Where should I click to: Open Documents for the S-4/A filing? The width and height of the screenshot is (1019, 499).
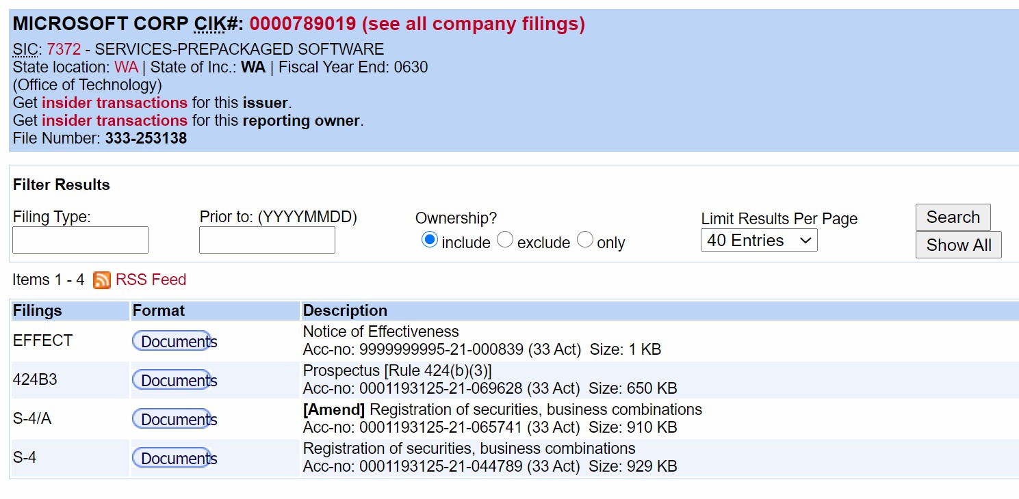click(175, 419)
